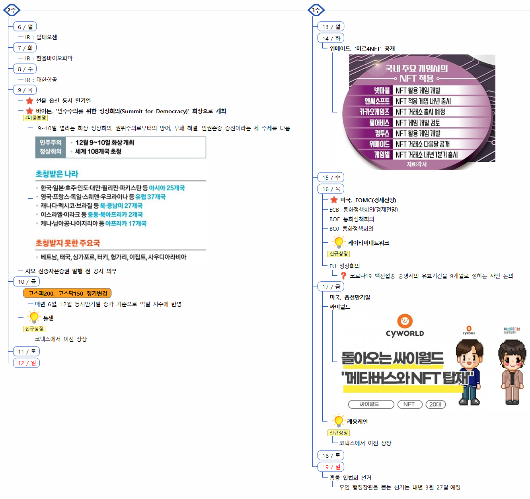The width and height of the screenshot is (530, 499).
Task: Click the #미중분쟁 yellow tag
Action: 35,118
